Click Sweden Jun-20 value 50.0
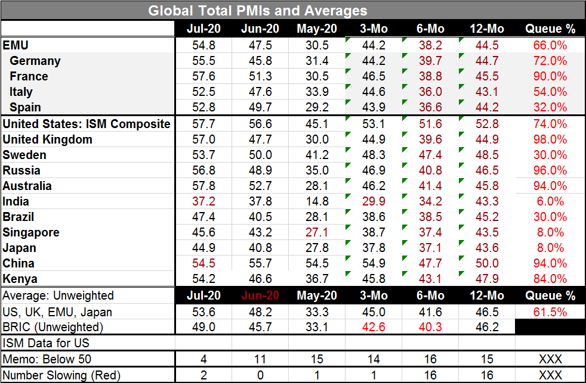This screenshot has height=383, width=586. click(260, 155)
